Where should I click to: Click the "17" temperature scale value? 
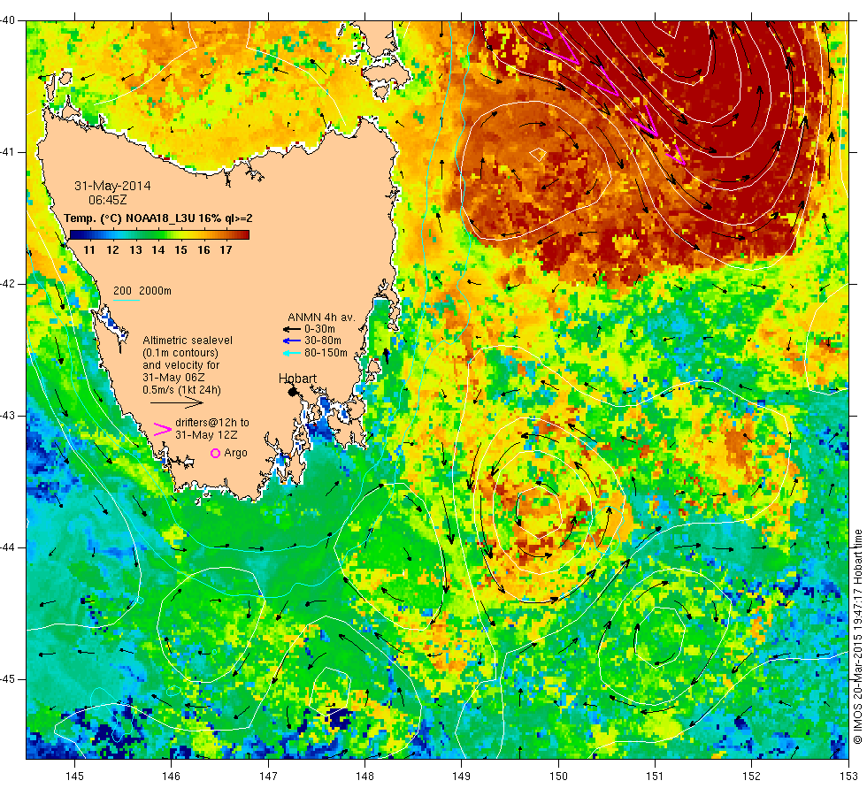click(x=226, y=250)
